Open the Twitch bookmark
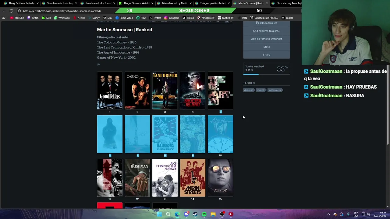The width and height of the screenshot is (390, 219). pyautogui.click(x=33, y=18)
